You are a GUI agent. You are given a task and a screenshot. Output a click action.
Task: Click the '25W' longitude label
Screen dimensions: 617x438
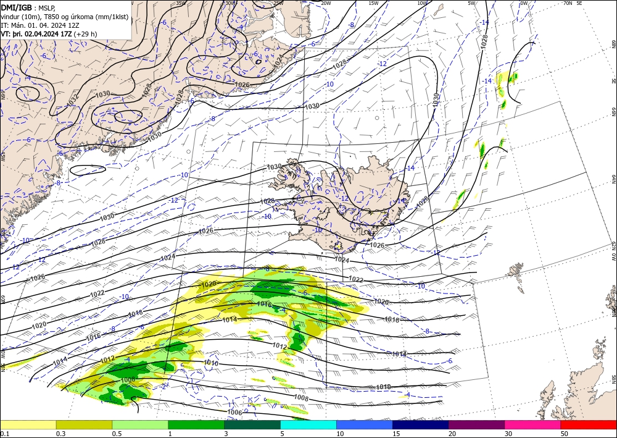click(x=278, y=3)
